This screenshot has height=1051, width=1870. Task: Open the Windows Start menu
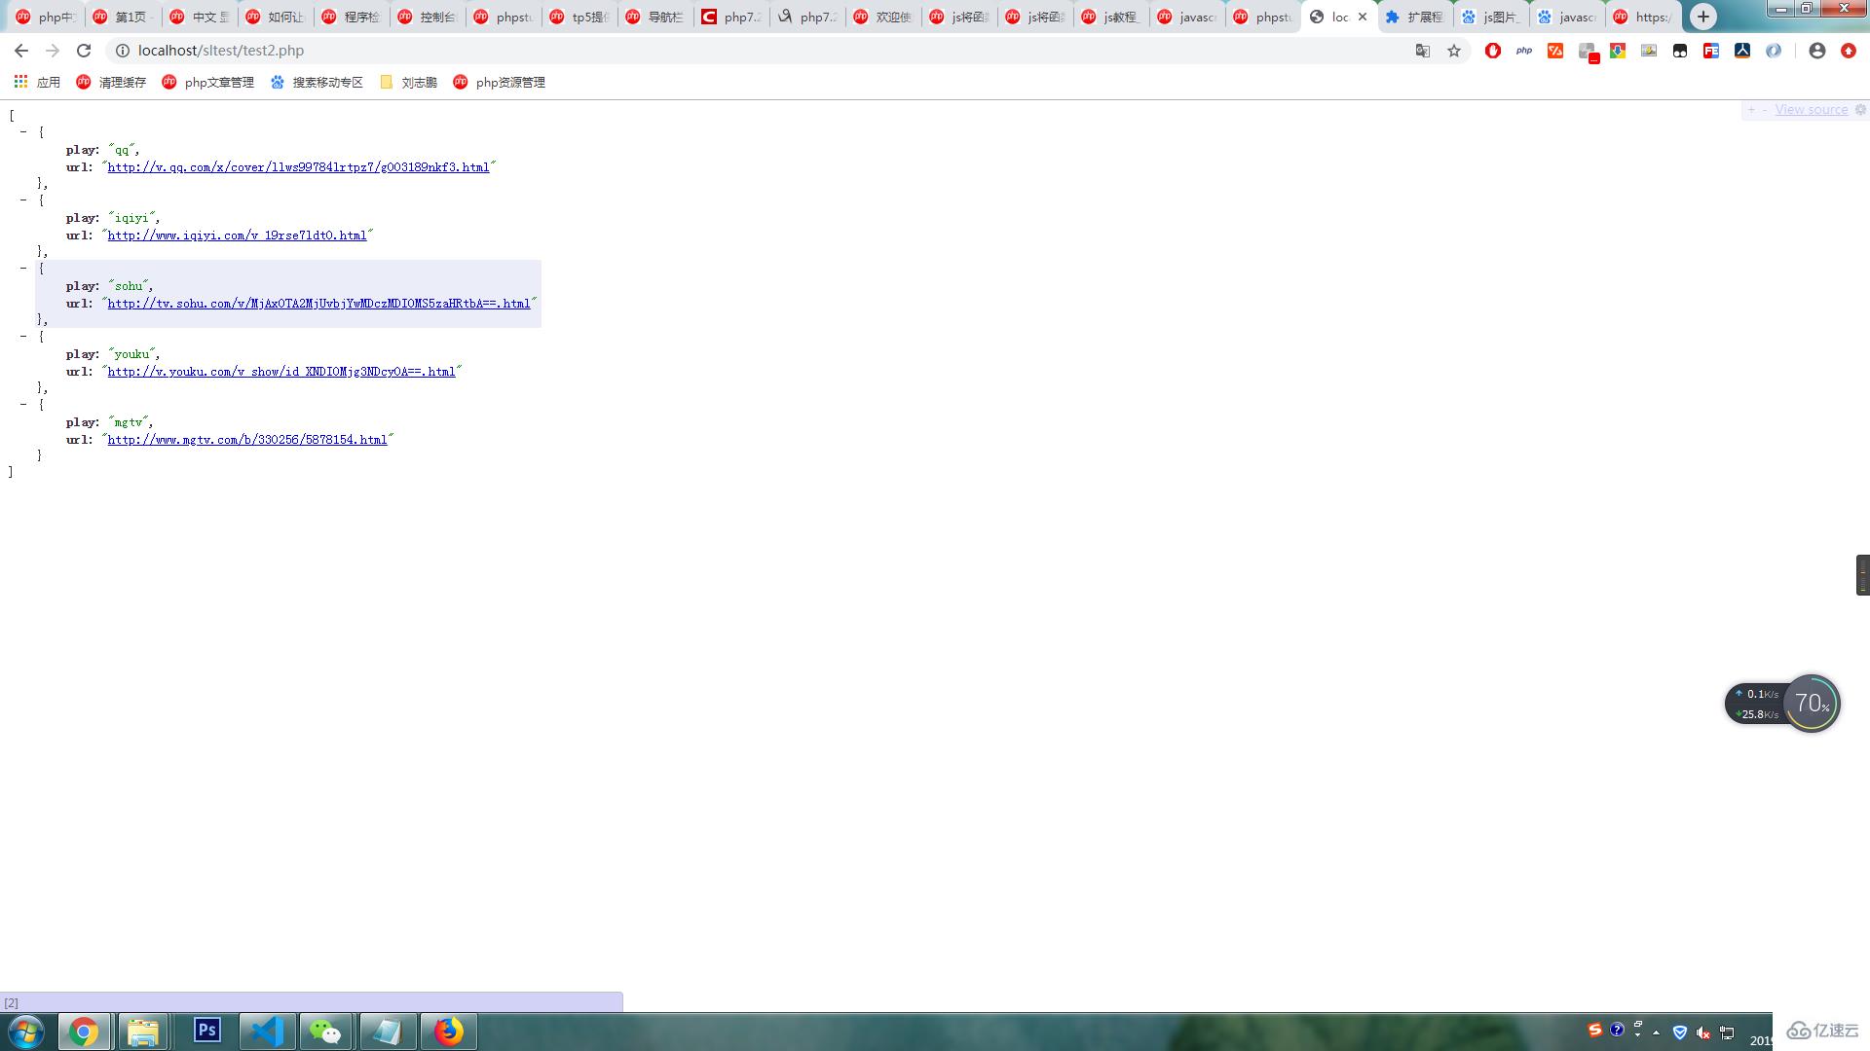26,1032
